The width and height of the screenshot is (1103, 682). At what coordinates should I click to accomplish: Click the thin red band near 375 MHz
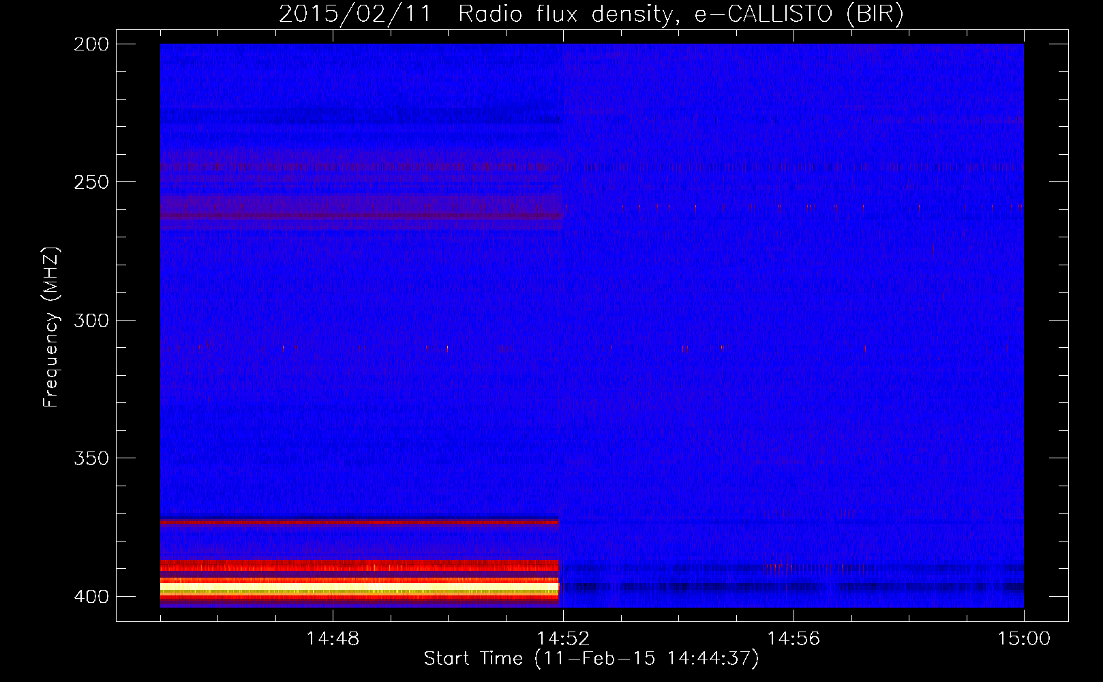pos(359,522)
